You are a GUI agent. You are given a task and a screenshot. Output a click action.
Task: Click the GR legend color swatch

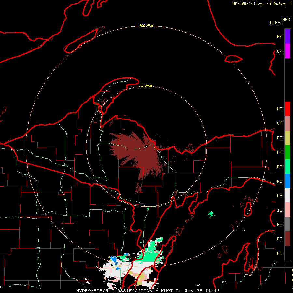(x=287, y=123)
